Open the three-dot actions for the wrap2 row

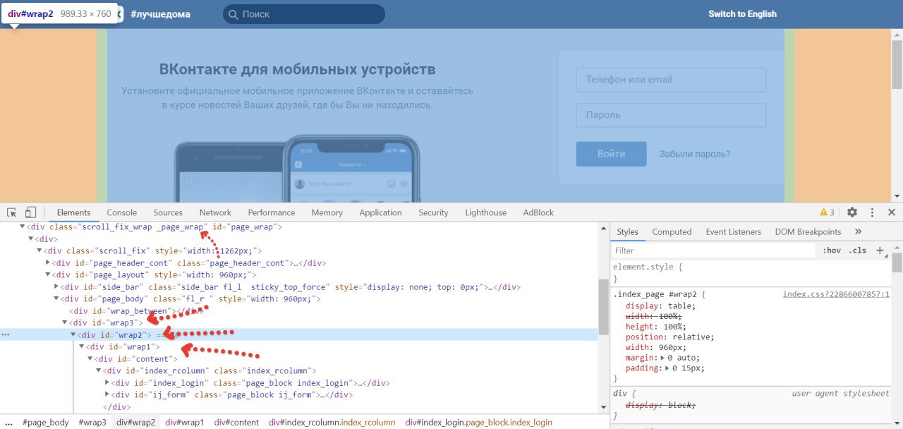coord(6,335)
